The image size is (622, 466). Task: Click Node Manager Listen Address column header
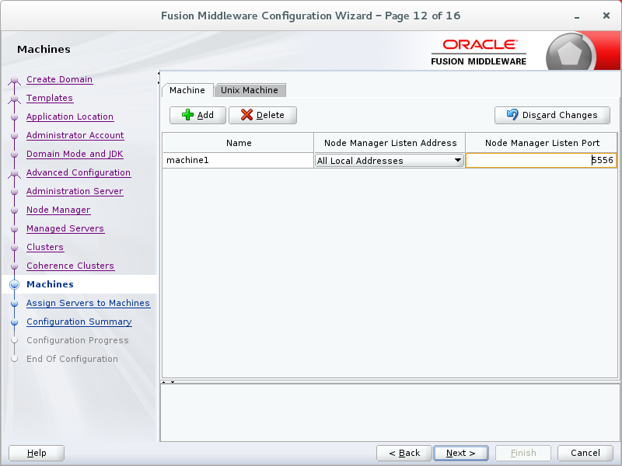click(390, 143)
